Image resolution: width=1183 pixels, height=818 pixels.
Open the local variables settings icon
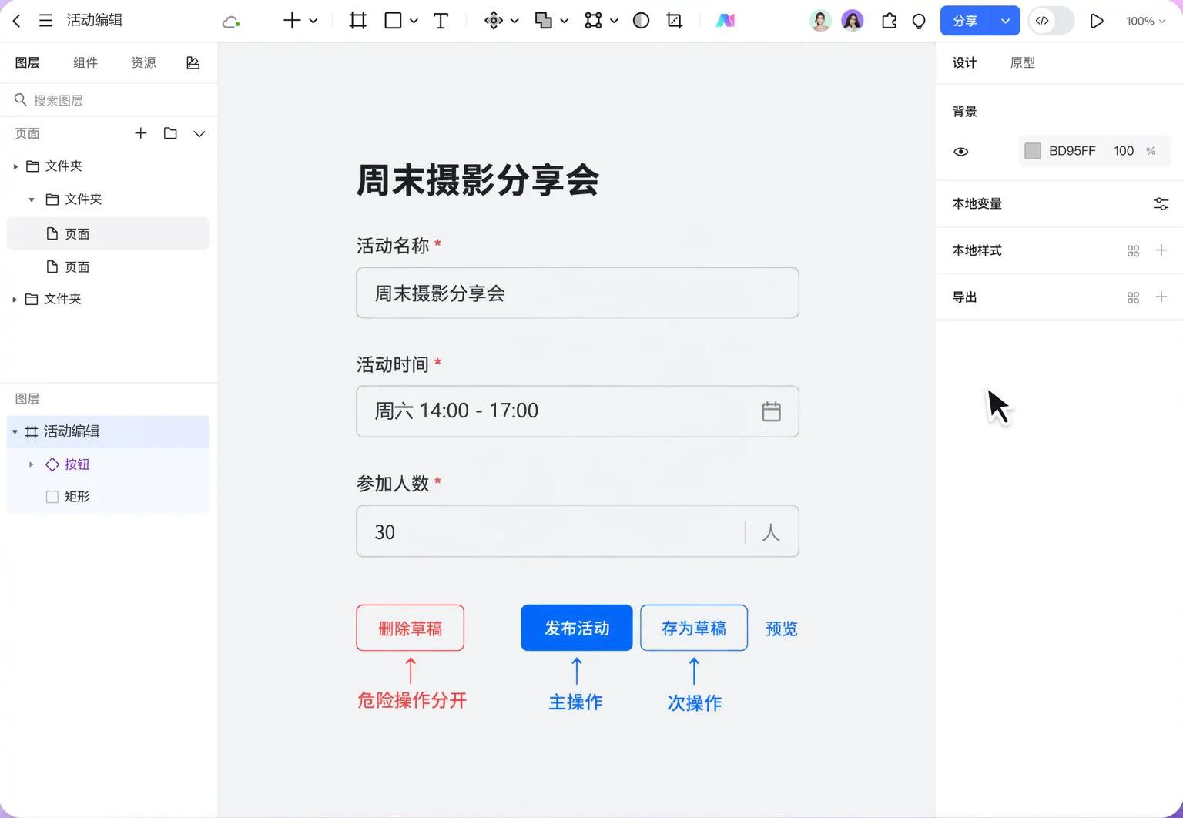(x=1161, y=204)
